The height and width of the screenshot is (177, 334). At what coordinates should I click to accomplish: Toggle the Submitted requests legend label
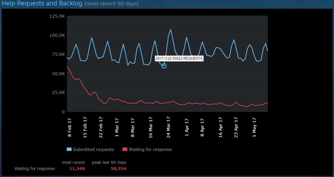[93, 150]
